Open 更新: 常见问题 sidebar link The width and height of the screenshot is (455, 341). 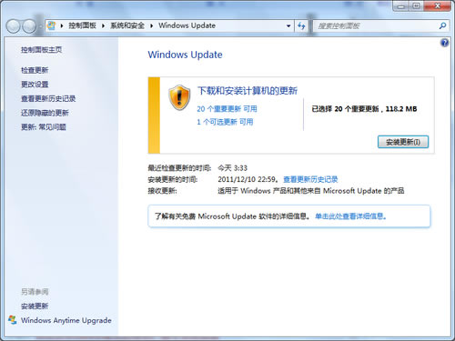[44, 126]
